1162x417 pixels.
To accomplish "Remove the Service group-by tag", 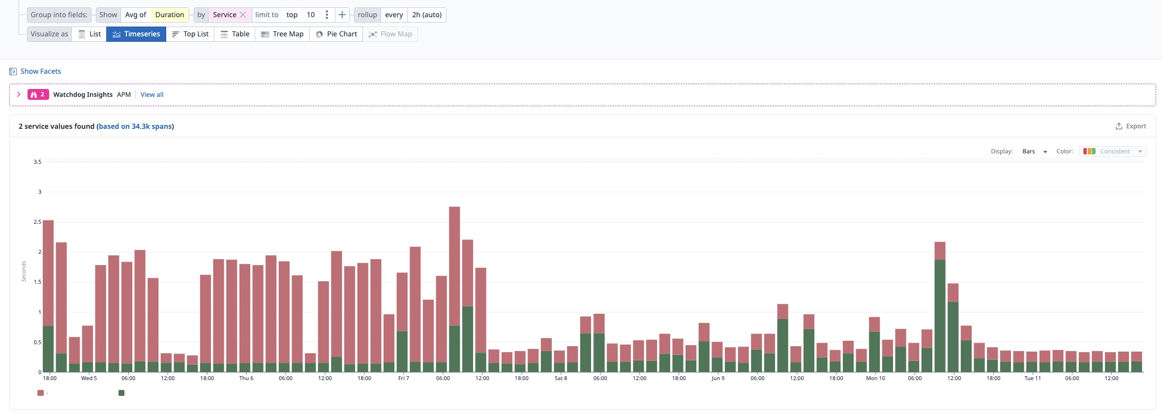I will pyautogui.click(x=242, y=15).
